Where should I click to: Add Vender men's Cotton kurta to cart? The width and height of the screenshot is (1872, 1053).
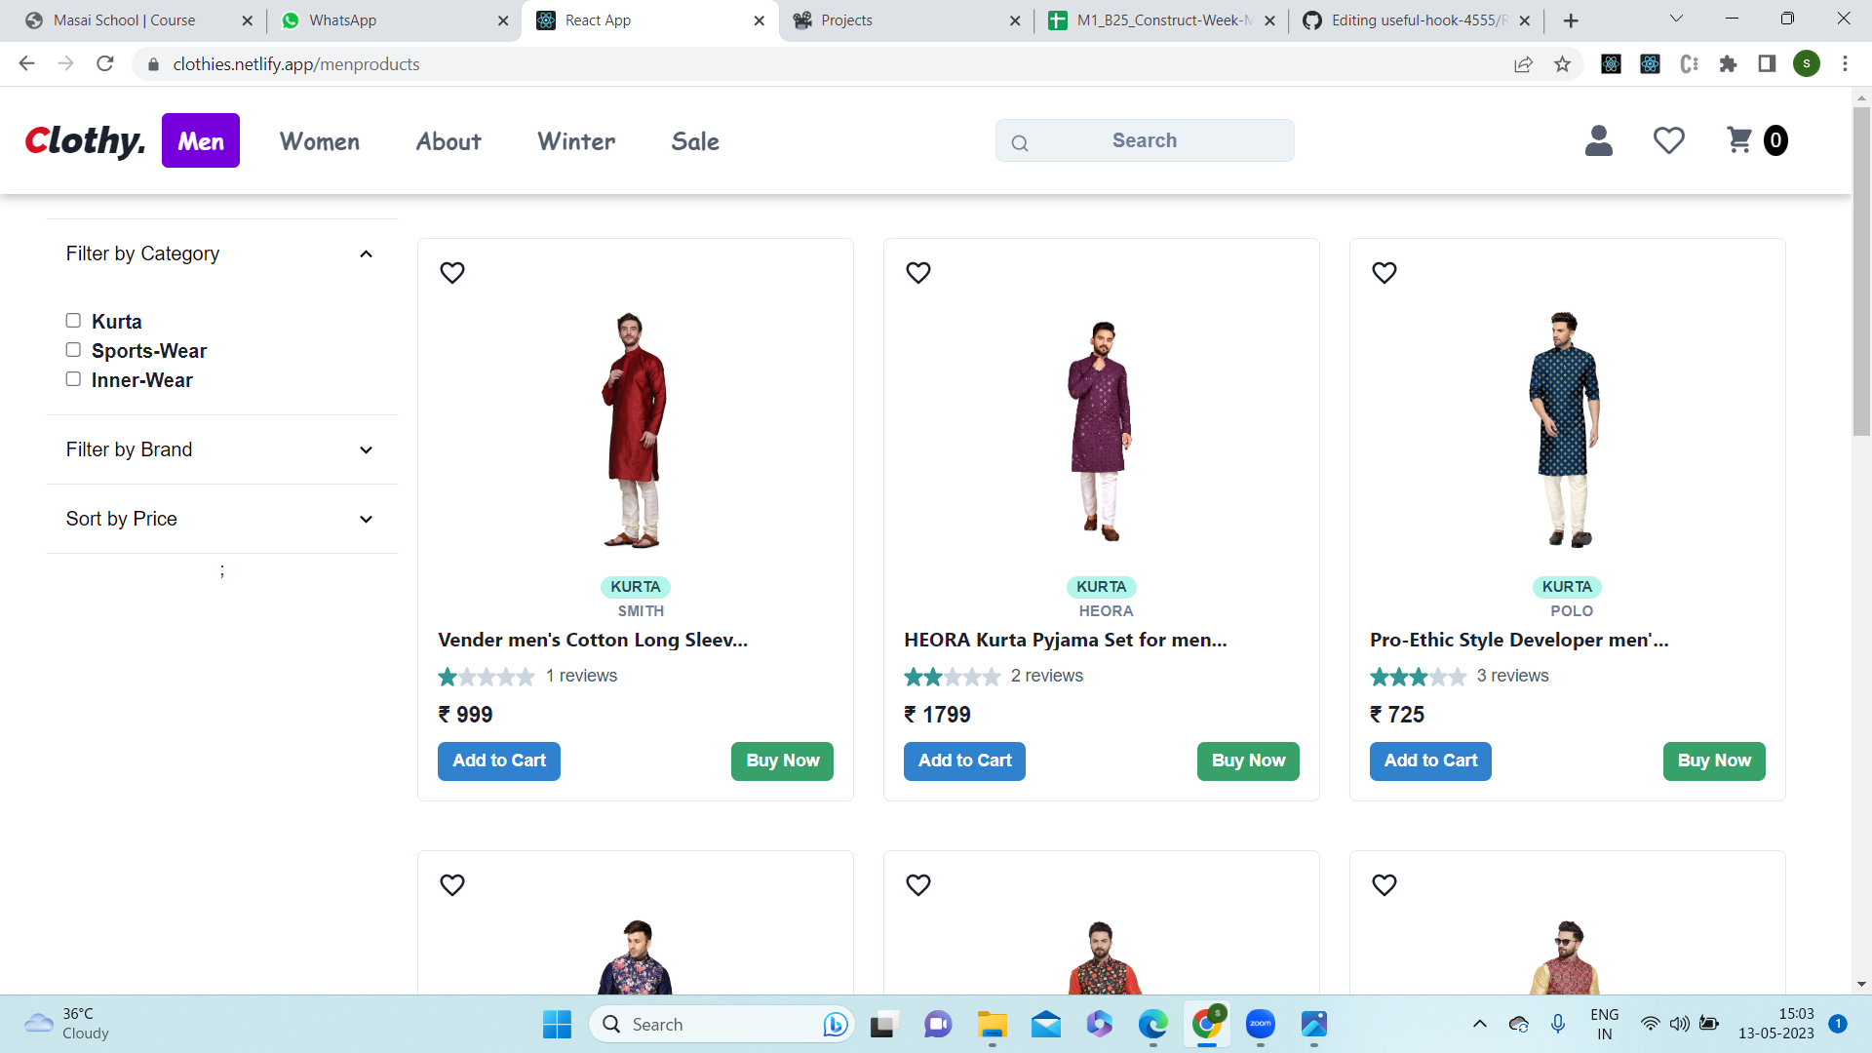tap(498, 760)
